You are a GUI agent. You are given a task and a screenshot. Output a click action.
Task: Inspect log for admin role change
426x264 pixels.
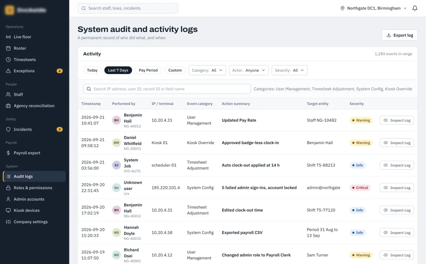(397, 255)
